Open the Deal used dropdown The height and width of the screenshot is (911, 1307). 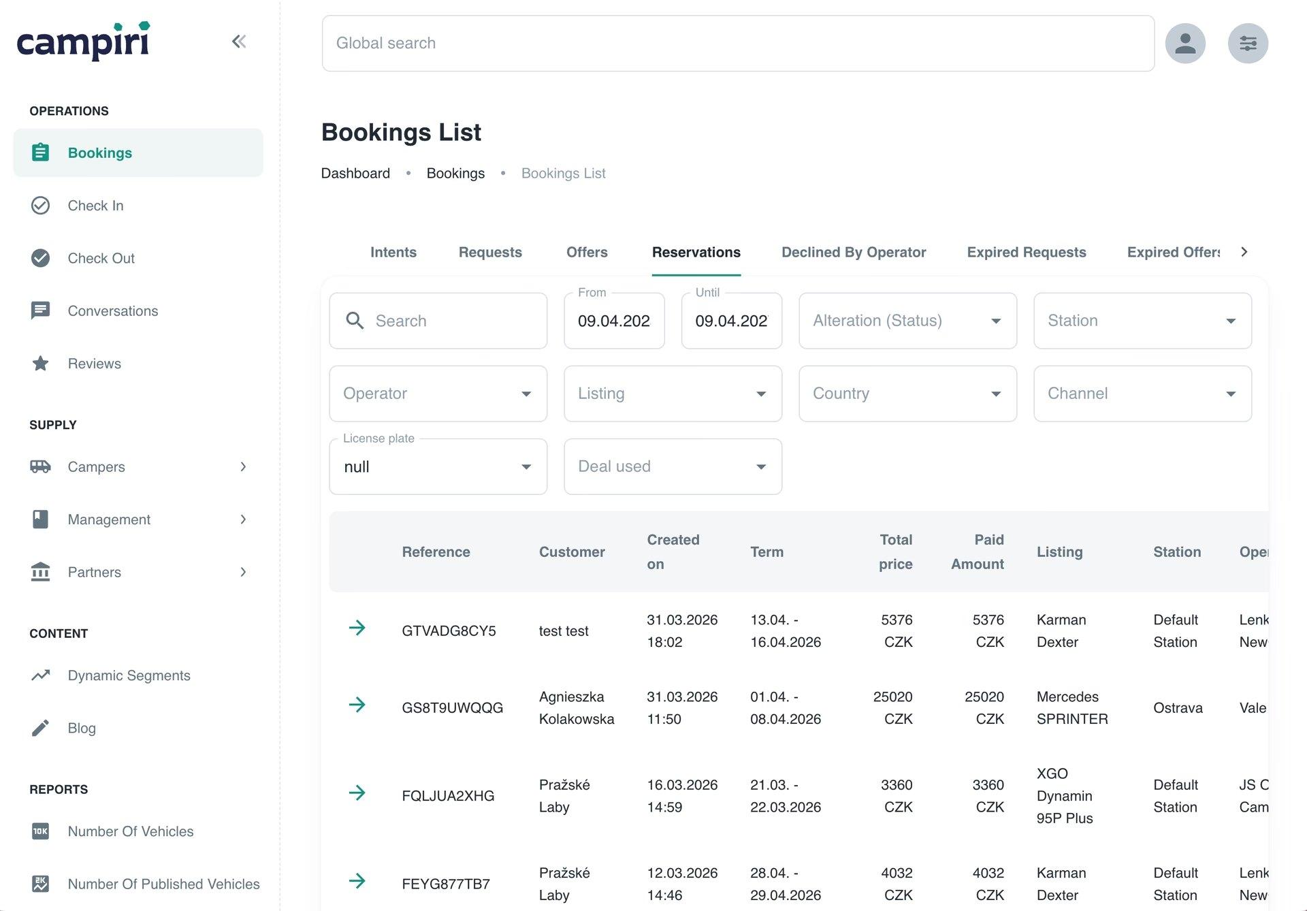pyautogui.click(x=673, y=466)
